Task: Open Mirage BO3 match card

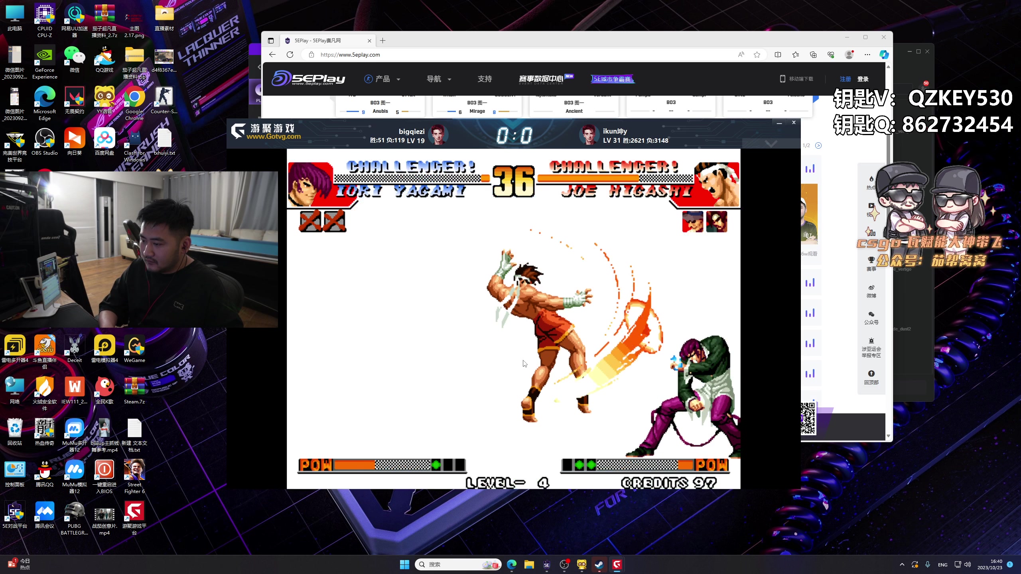Action: coord(477,106)
